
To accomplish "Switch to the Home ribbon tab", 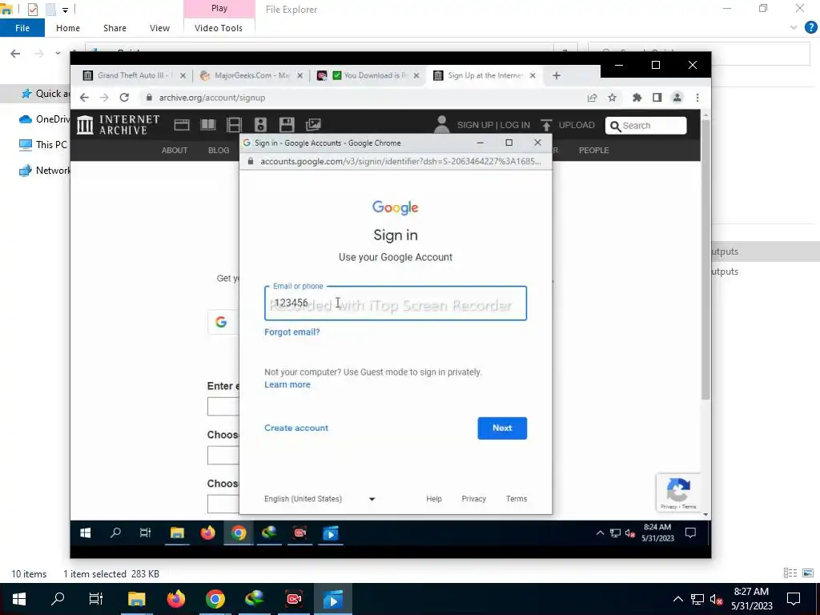I will coord(68,28).
